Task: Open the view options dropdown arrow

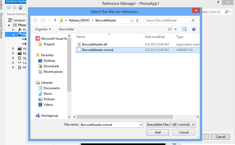Action: pyautogui.click(x=176, y=29)
